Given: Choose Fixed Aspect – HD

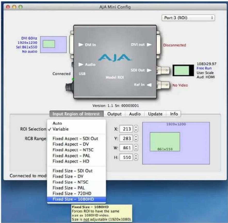Looking at the screenshot, I should click(x=77, y=161).
